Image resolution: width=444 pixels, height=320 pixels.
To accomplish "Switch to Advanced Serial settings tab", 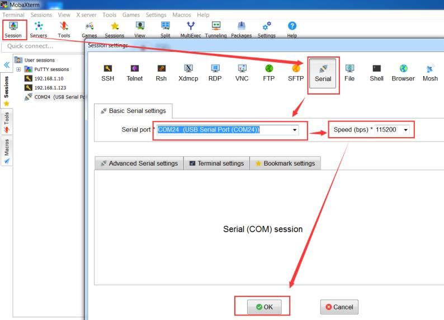I will tap(139, 163).
